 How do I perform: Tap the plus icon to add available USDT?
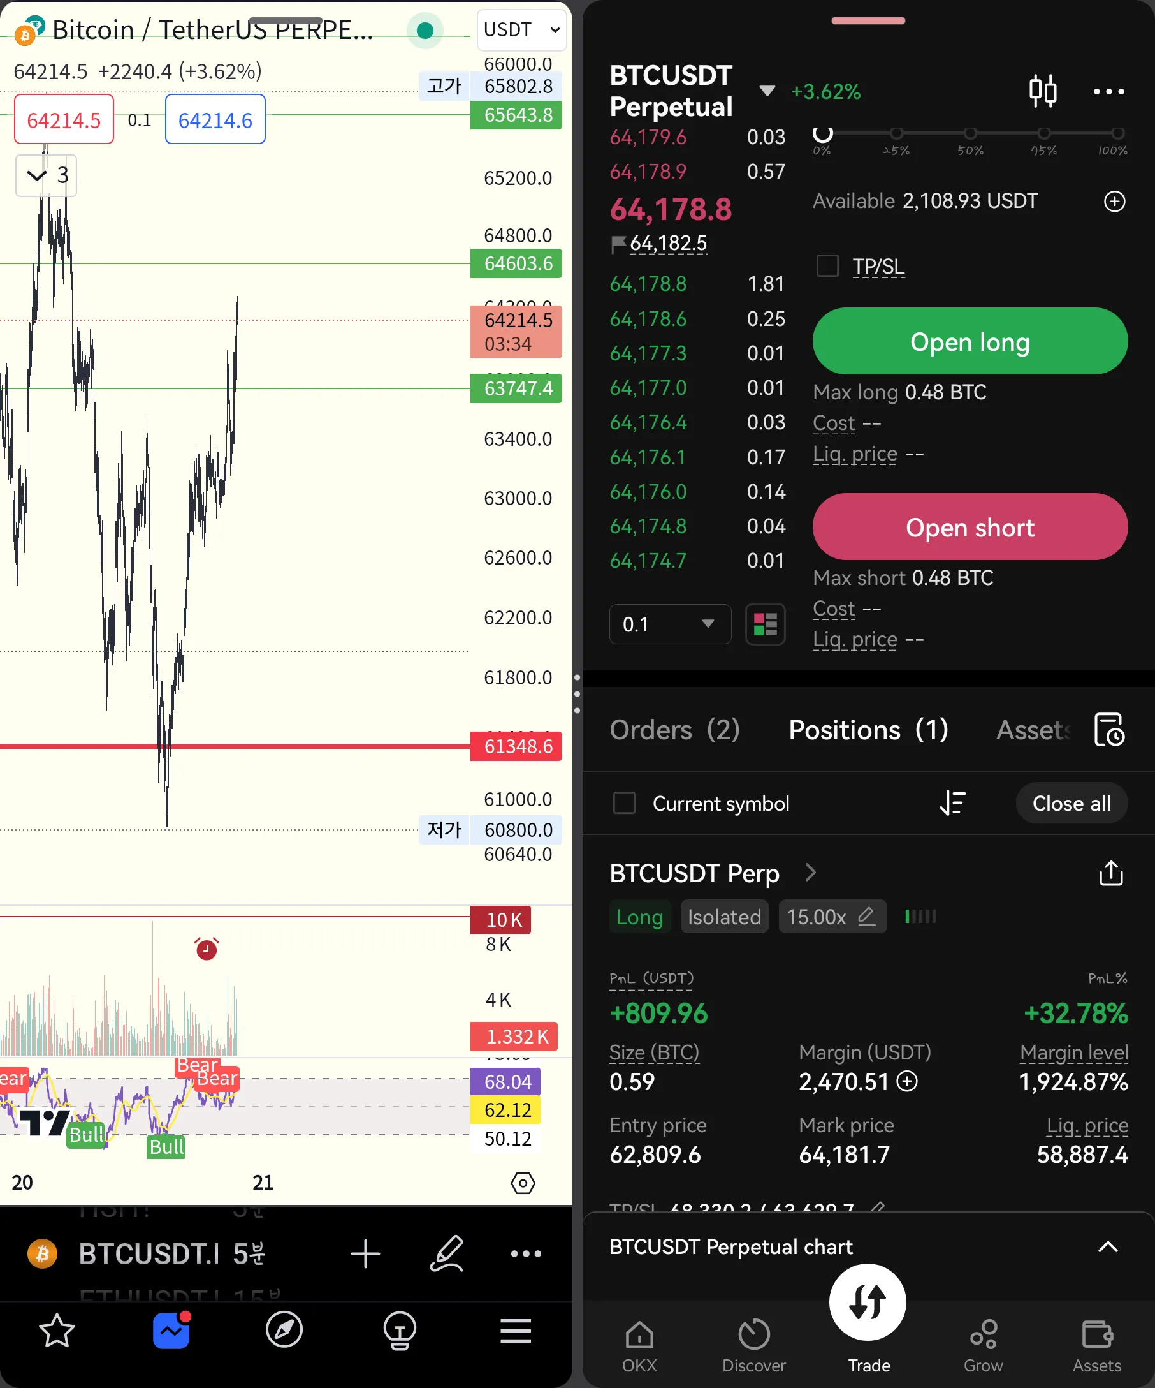[x=1115, y=201]
